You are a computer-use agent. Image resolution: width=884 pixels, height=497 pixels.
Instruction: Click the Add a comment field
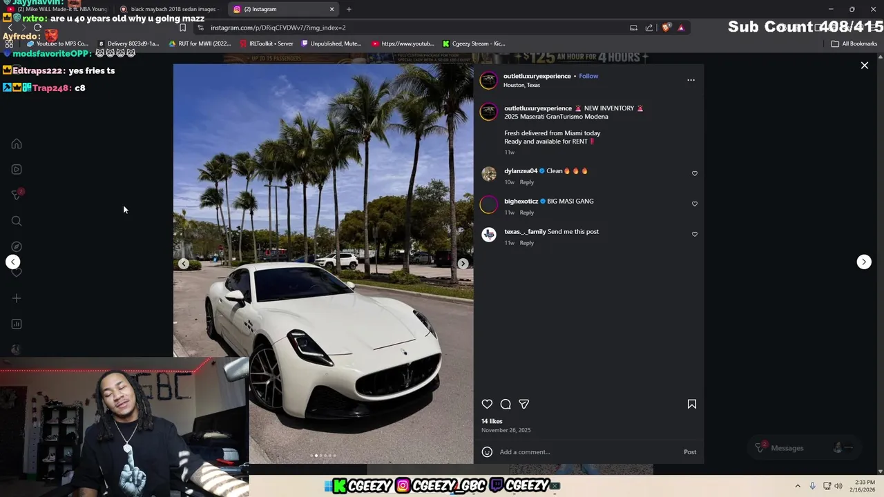(x=587, y=452)
